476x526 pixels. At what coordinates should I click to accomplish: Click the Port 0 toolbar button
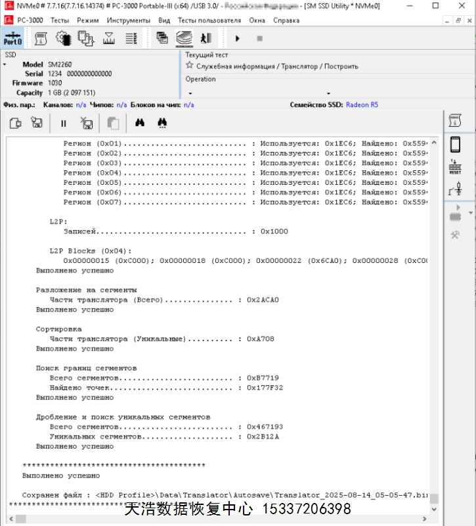[12, 38]
